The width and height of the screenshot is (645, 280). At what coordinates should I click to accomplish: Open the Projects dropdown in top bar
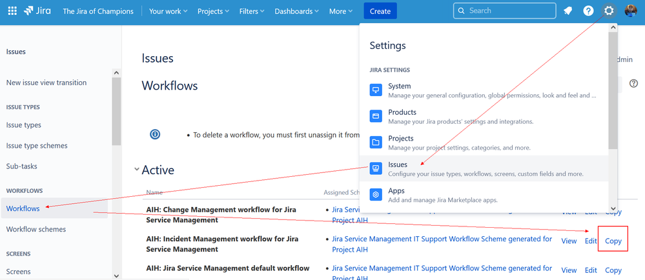click(214, 11)
